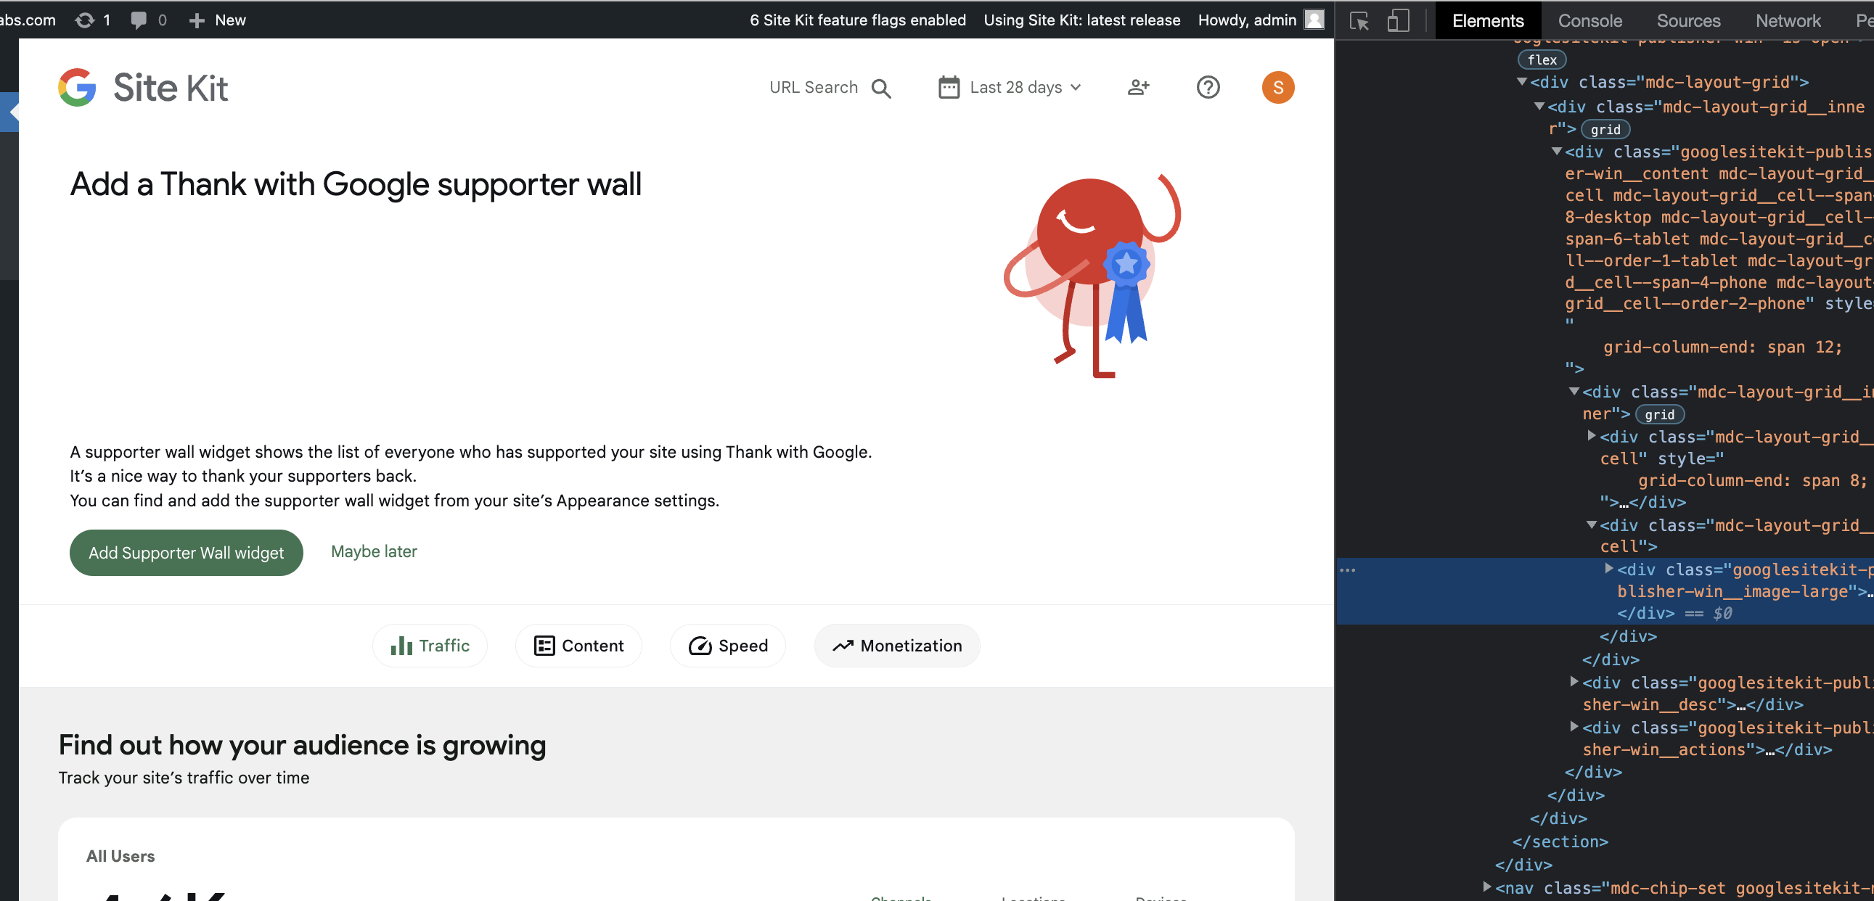Collapse the section's first mdc-layout-grid div node

coord(1521,82)
